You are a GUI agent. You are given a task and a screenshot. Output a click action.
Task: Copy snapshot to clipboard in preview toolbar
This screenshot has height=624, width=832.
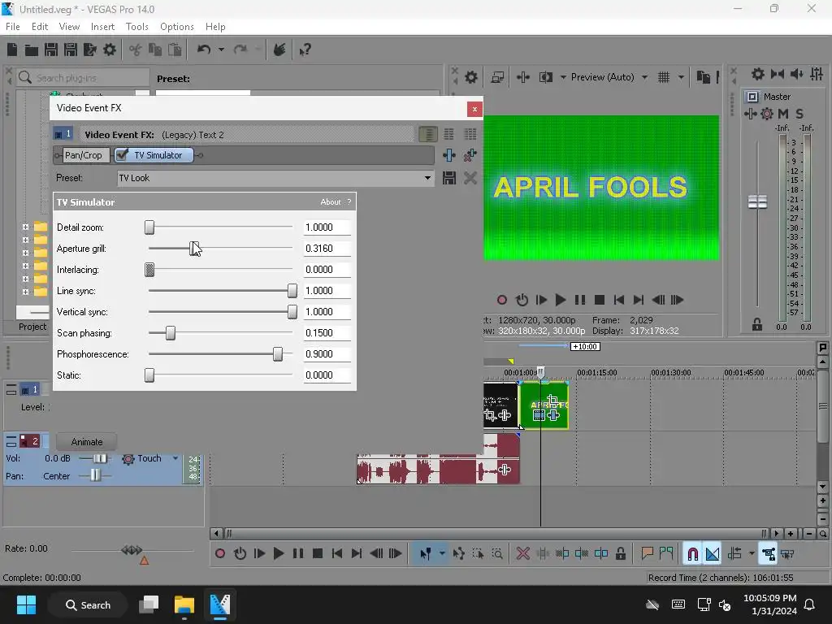[704, 77]
